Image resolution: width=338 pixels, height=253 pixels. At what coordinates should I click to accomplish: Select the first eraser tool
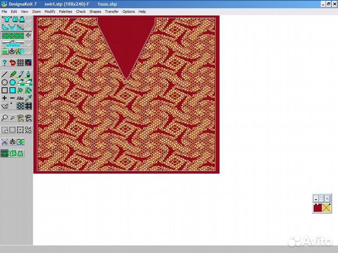pos(21,82)
